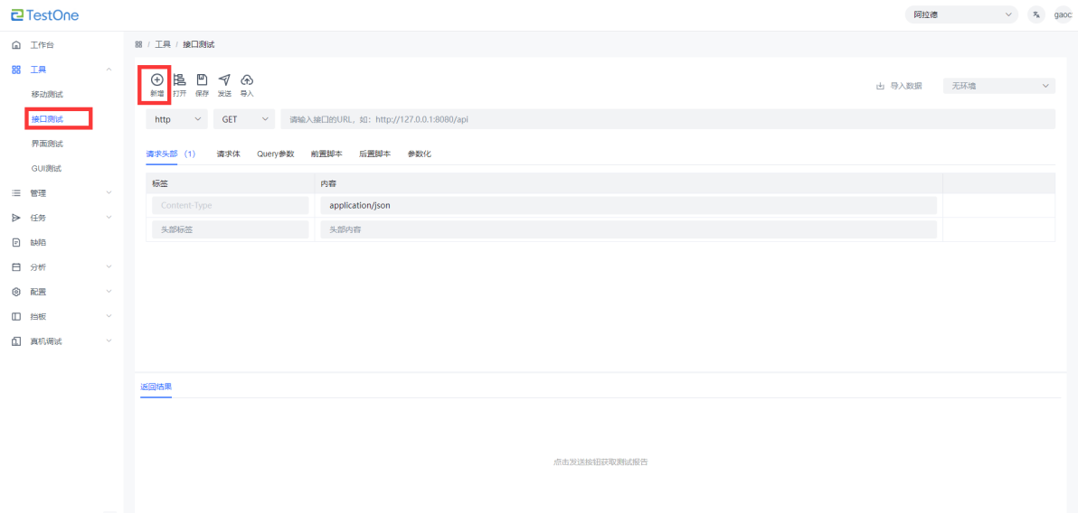Click the 新增 (add new) icon
This screenshot has height=513, width=1078.
(x=156, y=80)
